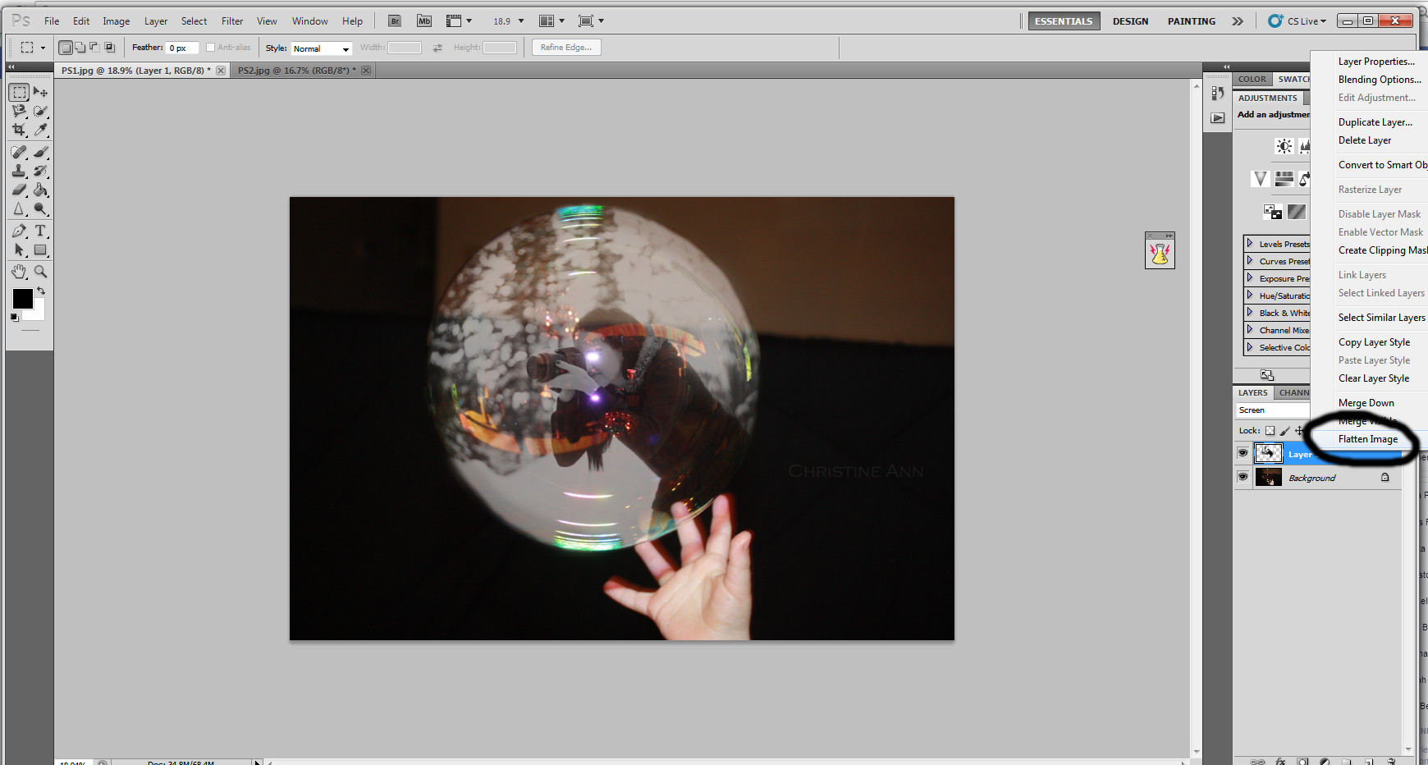Hide the Background layer eye icon
Image resolution: width=1428 pixels, height=765 pixels.
pyautogui.click(x=1243, y=477)
